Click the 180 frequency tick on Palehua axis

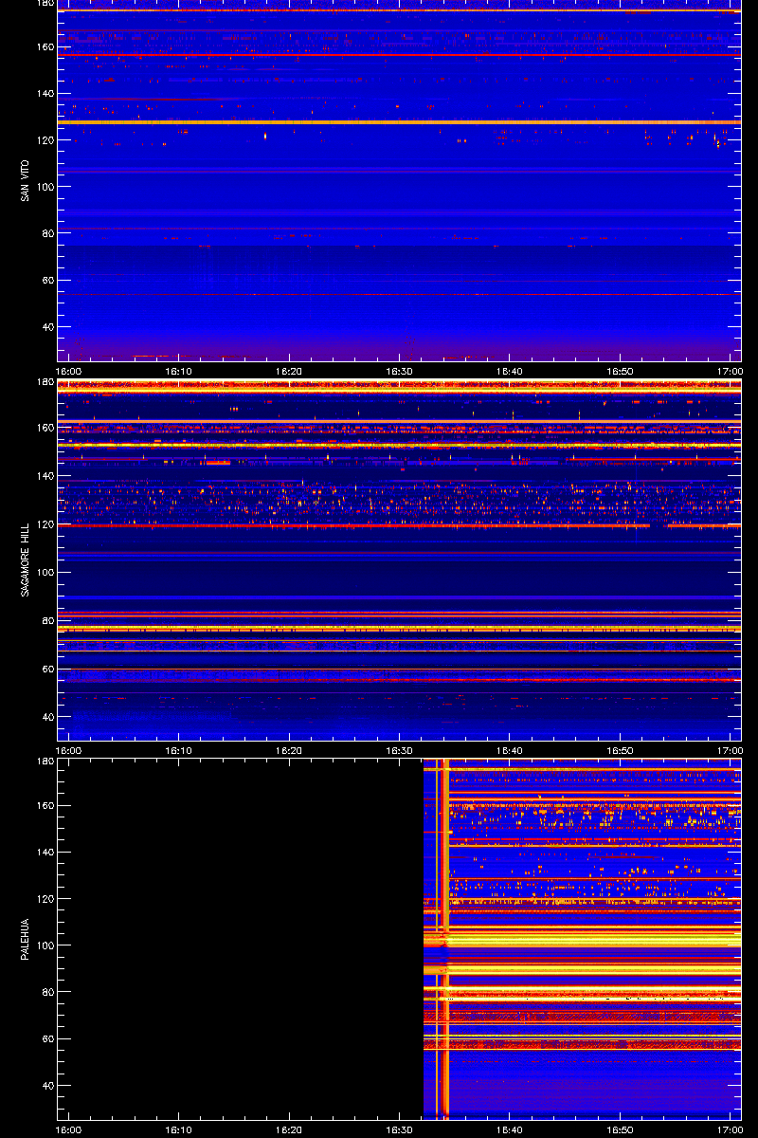[x=45, y=762]
